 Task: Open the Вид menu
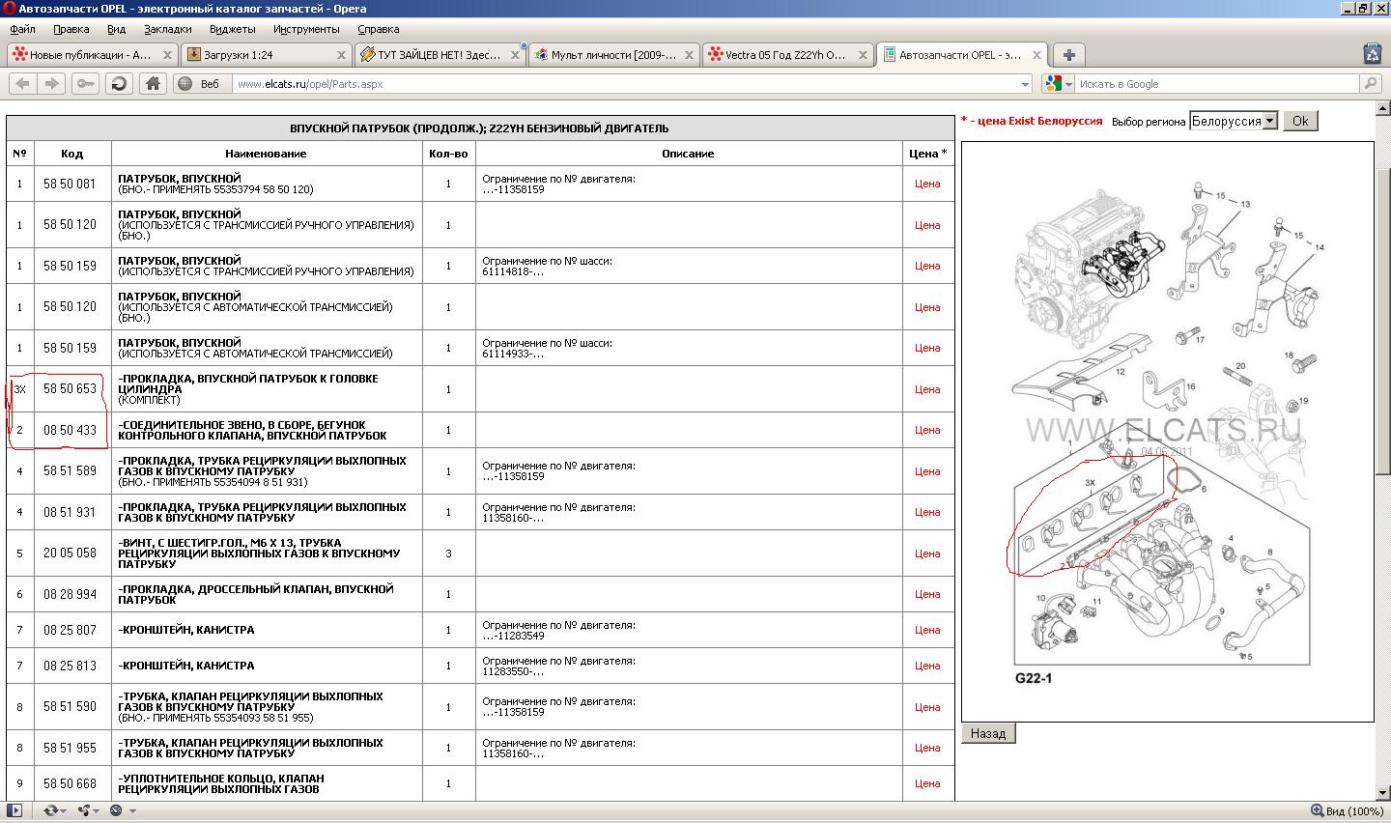pos(116,29)
